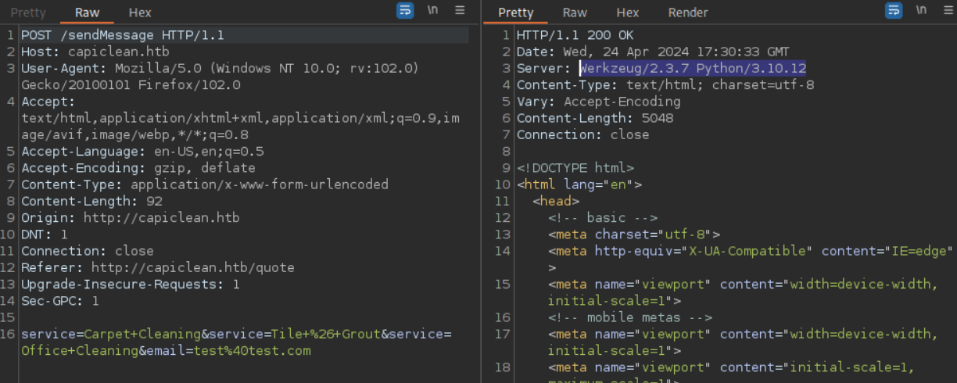Show non-printable characters (\n) in response pane

921,11
